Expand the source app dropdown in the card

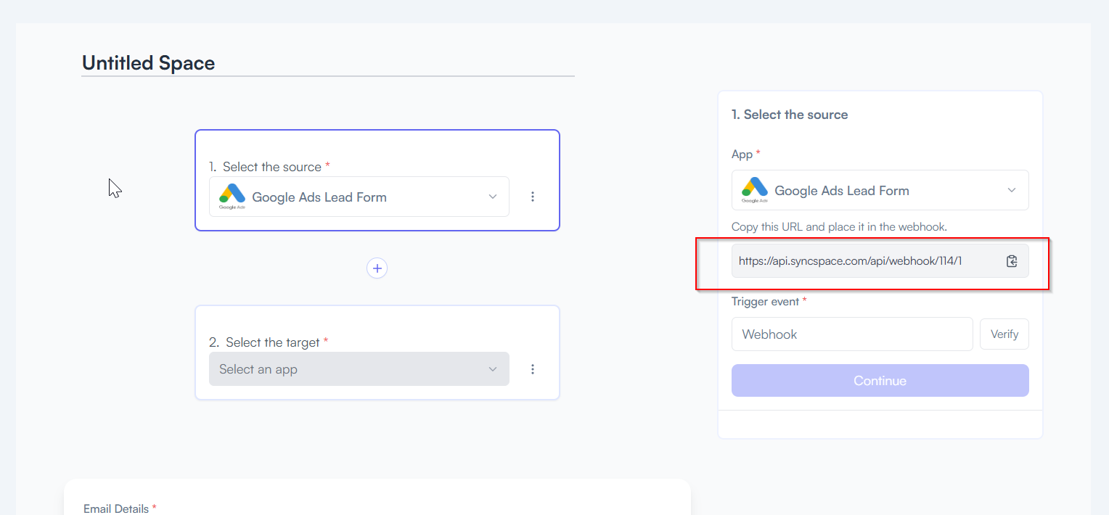click(x=359, y=197)
